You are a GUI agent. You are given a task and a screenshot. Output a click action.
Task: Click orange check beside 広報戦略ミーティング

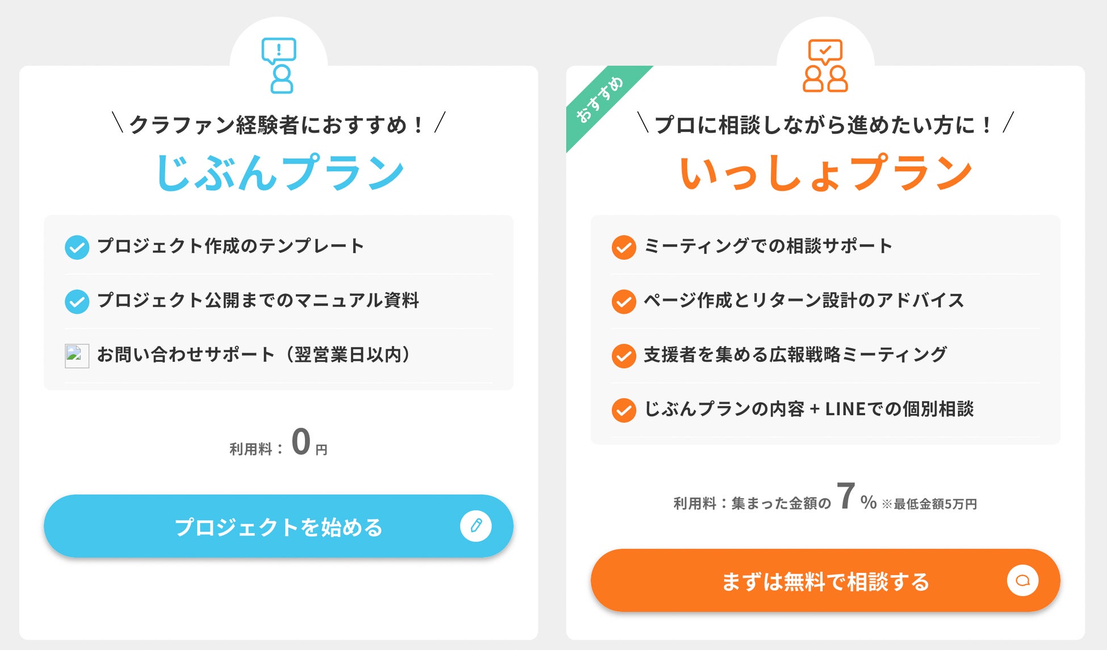[623, 356]
